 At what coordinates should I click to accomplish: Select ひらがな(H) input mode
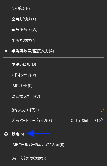click(x=53, y=8)
